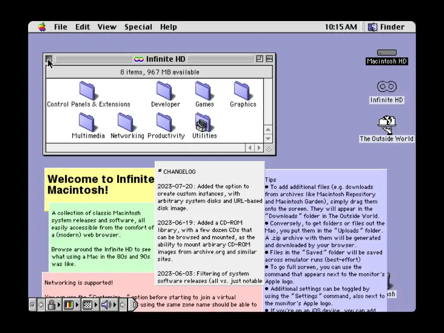Click the 10:15 AM menu bar clock
The height and width of the screenshot is (333, 444).
(341, 27)
